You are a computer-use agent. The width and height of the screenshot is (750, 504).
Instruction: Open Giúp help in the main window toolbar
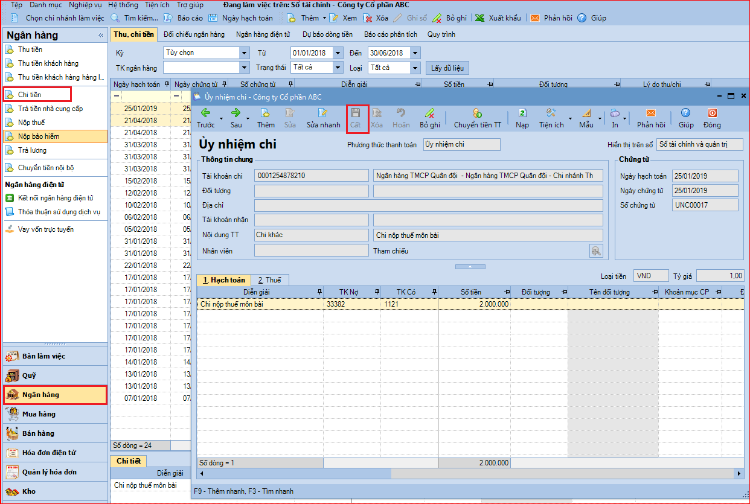(592, 18)
